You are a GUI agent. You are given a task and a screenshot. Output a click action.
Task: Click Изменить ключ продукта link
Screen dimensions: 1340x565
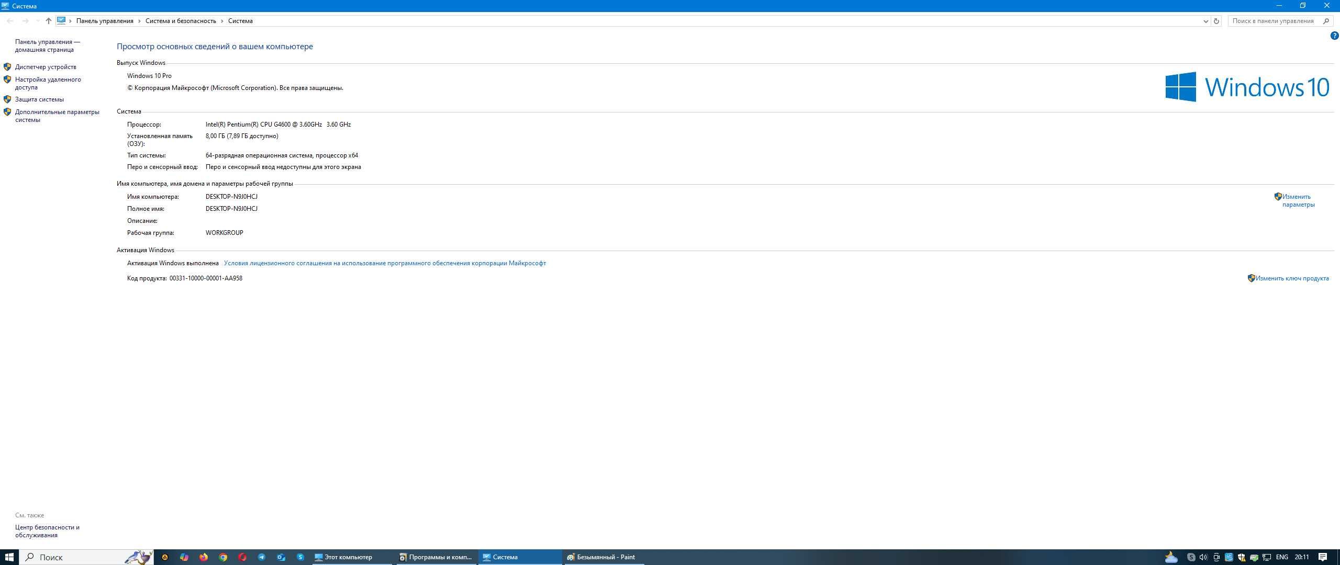1292,278
